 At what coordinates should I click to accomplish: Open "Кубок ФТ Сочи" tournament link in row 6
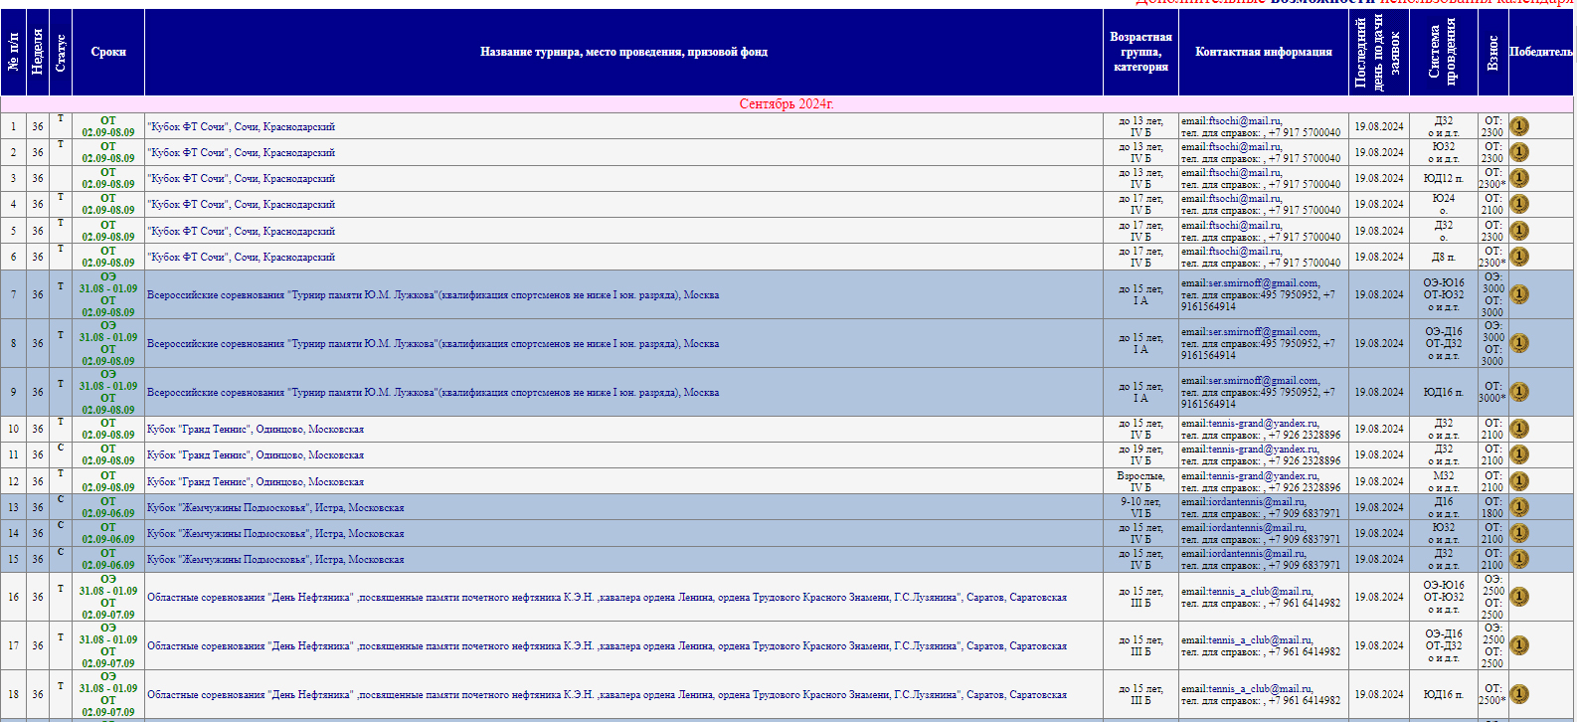242,257
